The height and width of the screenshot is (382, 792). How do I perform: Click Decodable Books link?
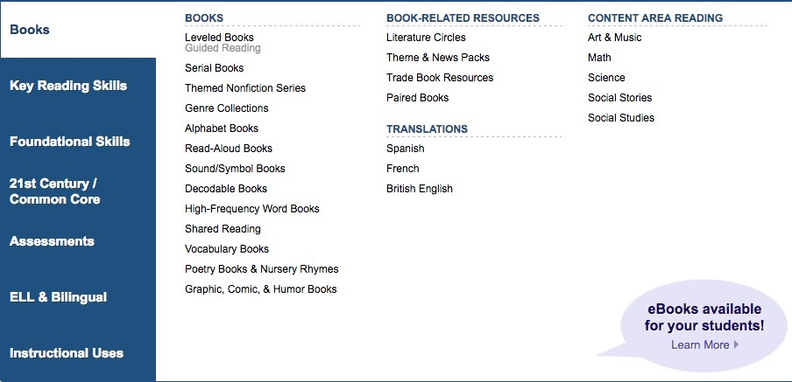[226, 189]
